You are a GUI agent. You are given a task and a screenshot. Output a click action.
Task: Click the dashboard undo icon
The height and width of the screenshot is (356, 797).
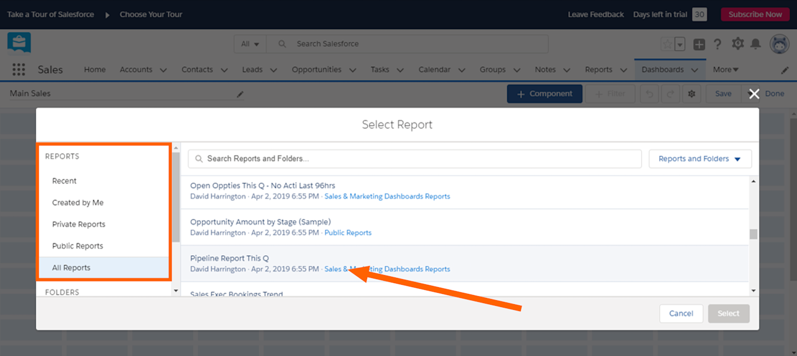click(x=650, y=94)
